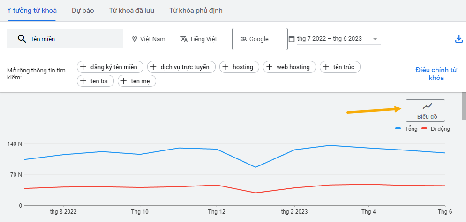Screen dimensions: 466x222
Task: Toggle the red Di động legend series
Action: (x=436, y=129)
